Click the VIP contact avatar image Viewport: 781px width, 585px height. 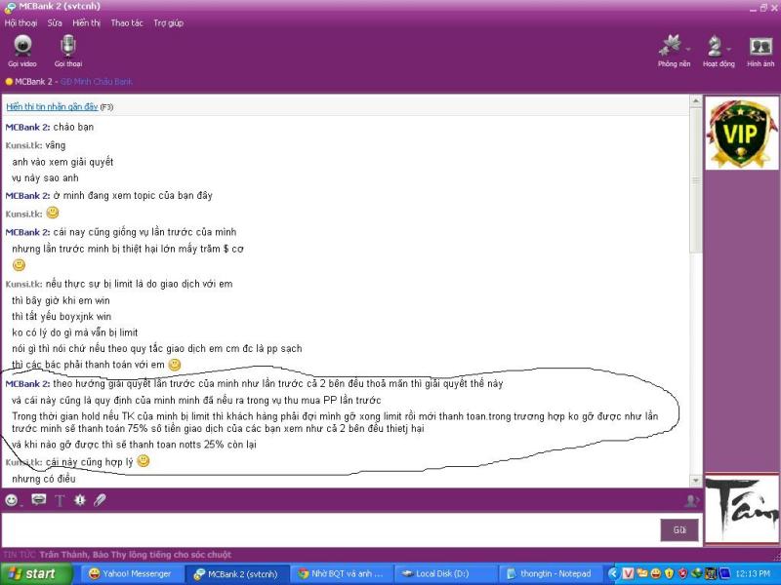742,134
